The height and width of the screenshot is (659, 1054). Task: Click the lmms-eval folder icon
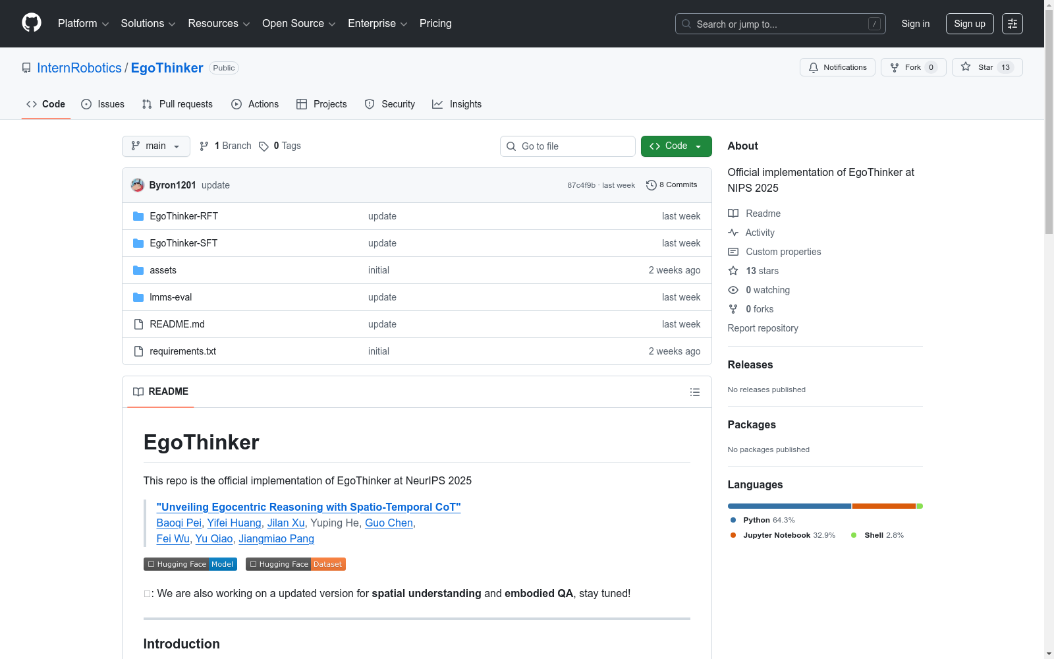(x=138, y=297)
